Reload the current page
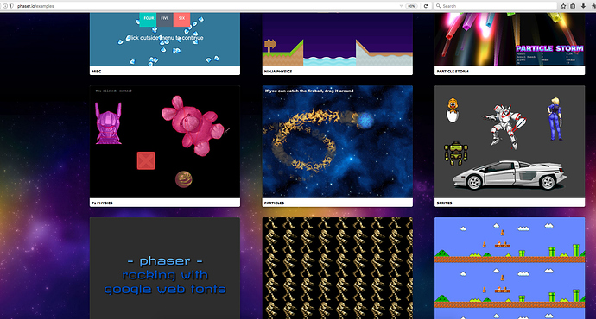Viewport: 596px width, 319px height. coord(426,6)
